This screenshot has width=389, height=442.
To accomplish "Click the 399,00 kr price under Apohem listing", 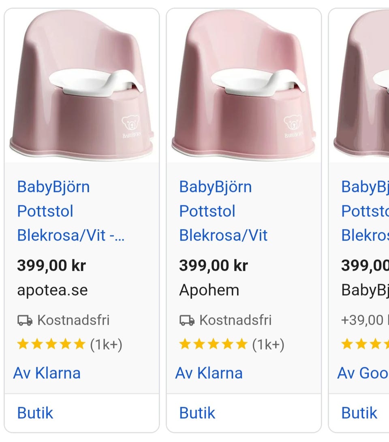I will pos(214,266).
